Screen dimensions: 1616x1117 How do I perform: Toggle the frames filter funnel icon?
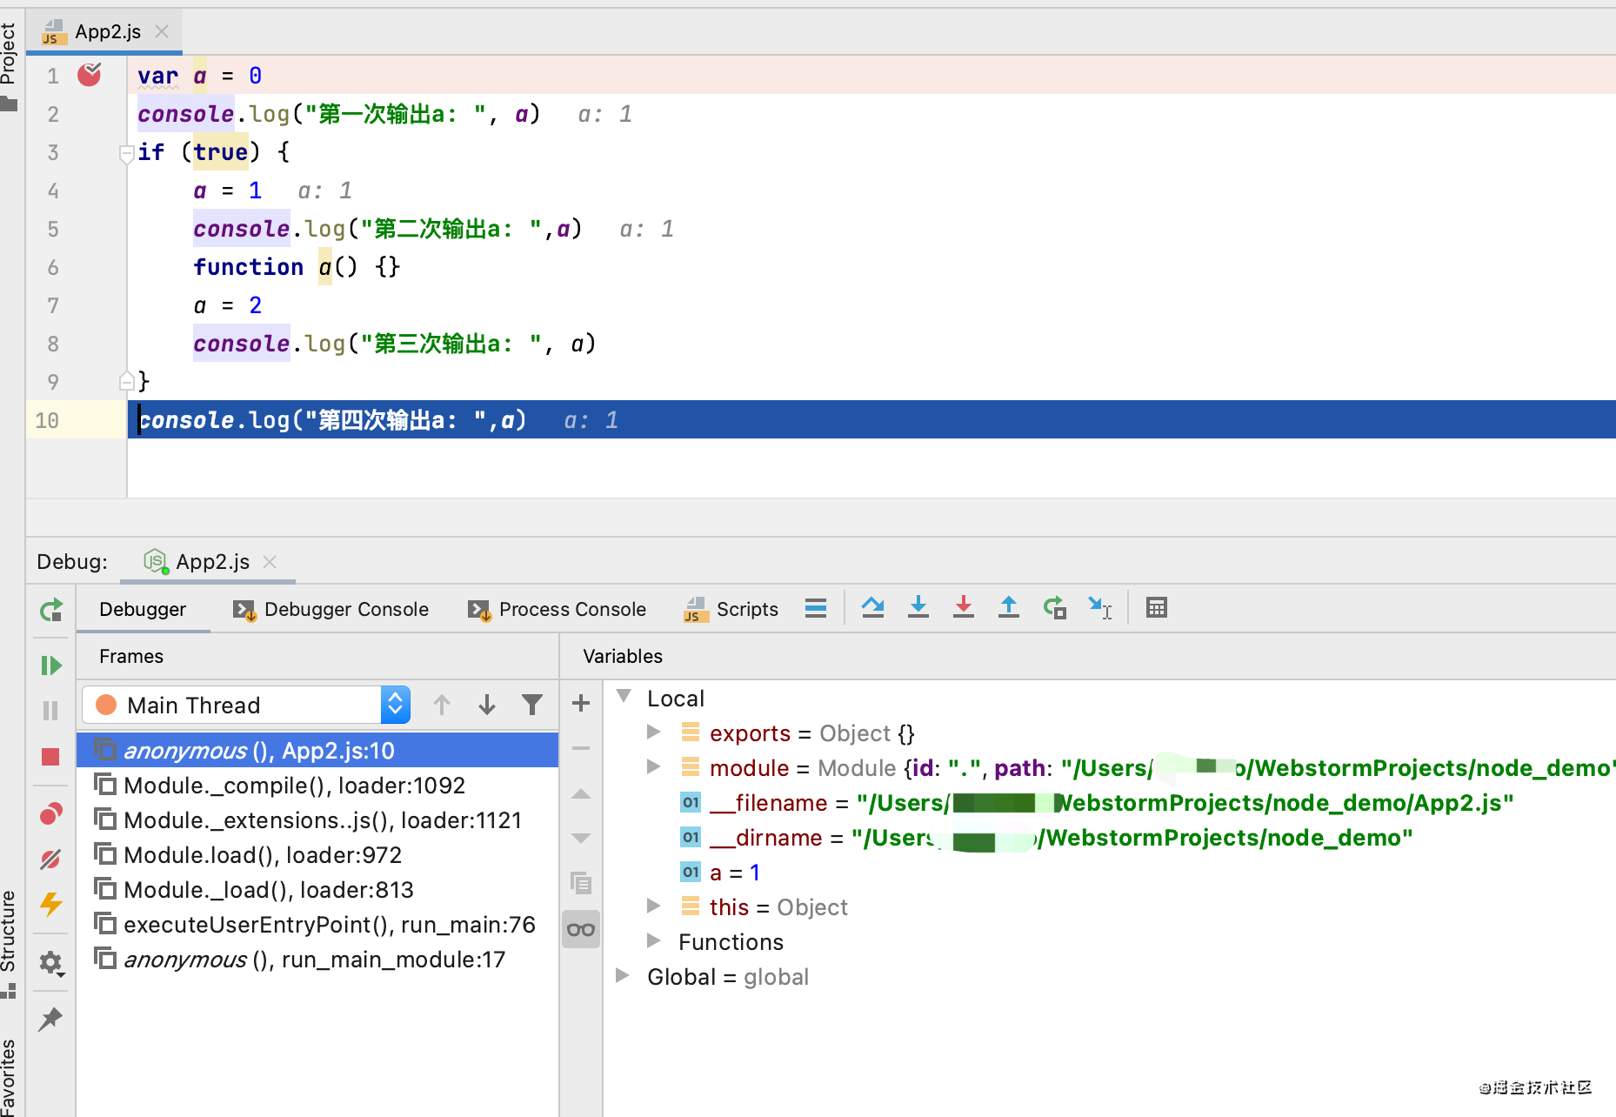532,705
